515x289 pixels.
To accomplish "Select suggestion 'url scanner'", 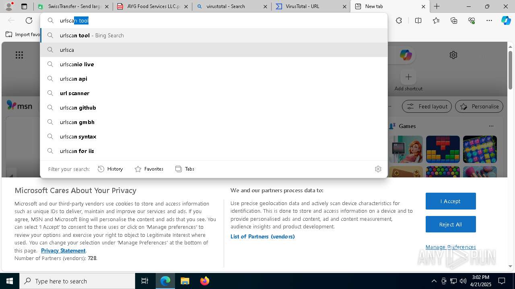I will tap(214, 93).
